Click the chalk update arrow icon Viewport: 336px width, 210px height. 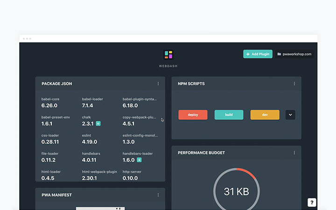coord(98,124)
